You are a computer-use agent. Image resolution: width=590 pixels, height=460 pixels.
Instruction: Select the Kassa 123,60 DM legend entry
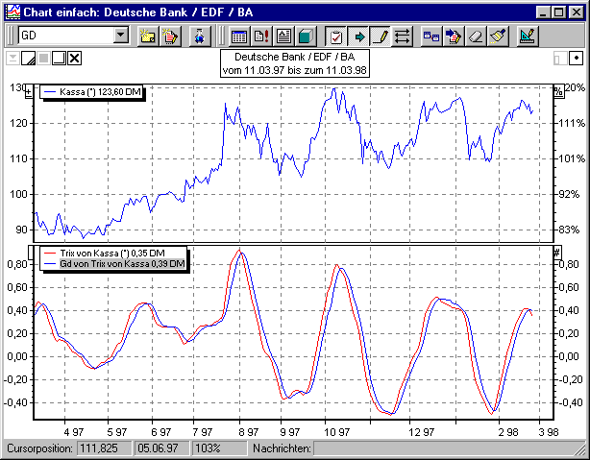click(x=93, y=93)
